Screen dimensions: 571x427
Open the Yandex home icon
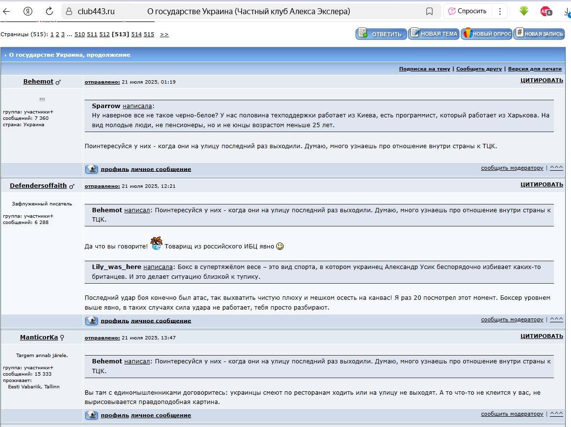pos(28,11)
